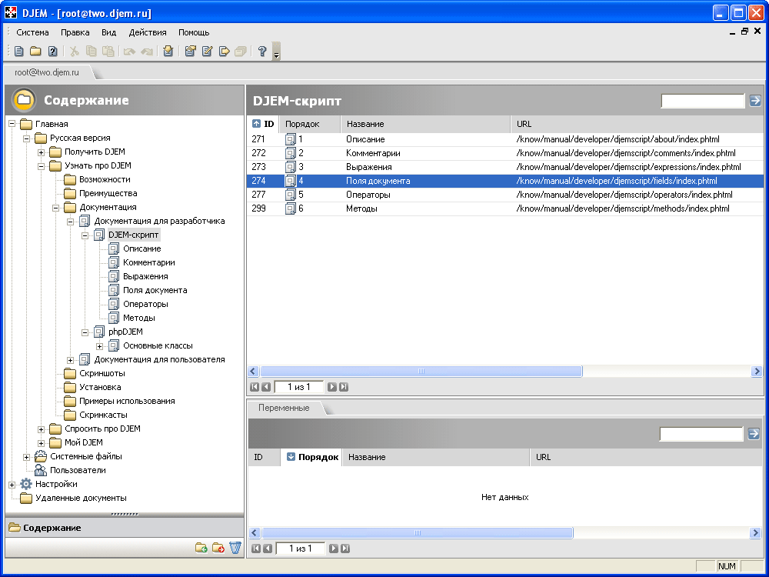The height and width of the screenshot is (577, 769).
Task: Select the root@two.djem.ru tab
Action: pos(47,72)
